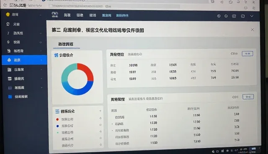Expand the chevron on the highlighted blue sidebar item
The width and height of the screenshot is (268, 154).
point(41,60)
